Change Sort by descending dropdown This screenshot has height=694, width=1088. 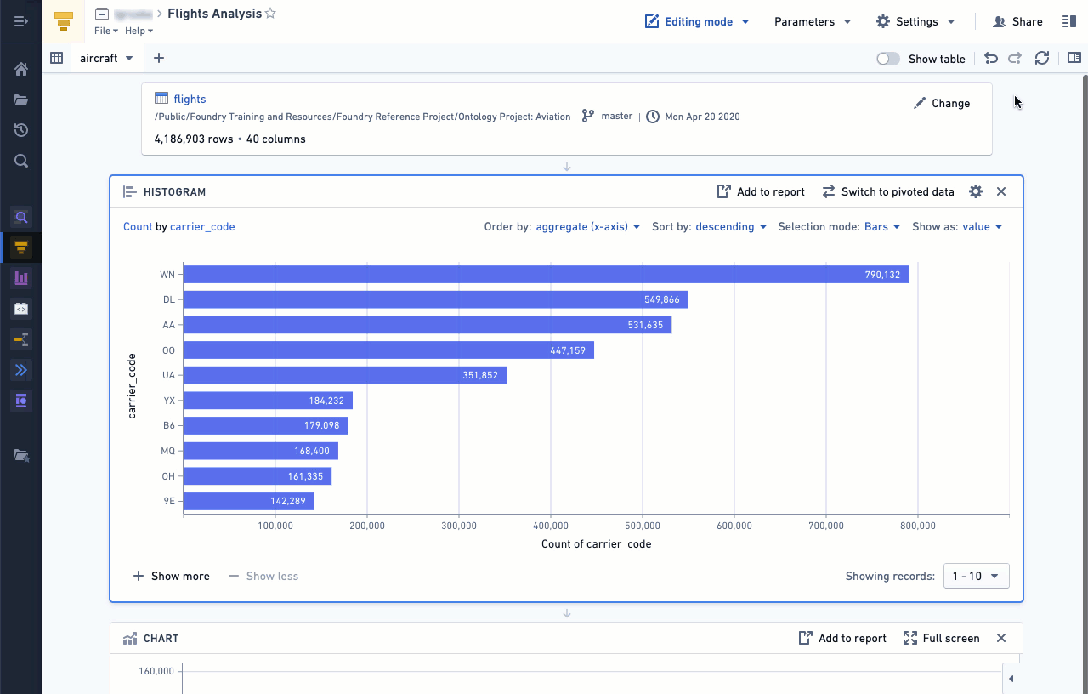pos(731,226)
